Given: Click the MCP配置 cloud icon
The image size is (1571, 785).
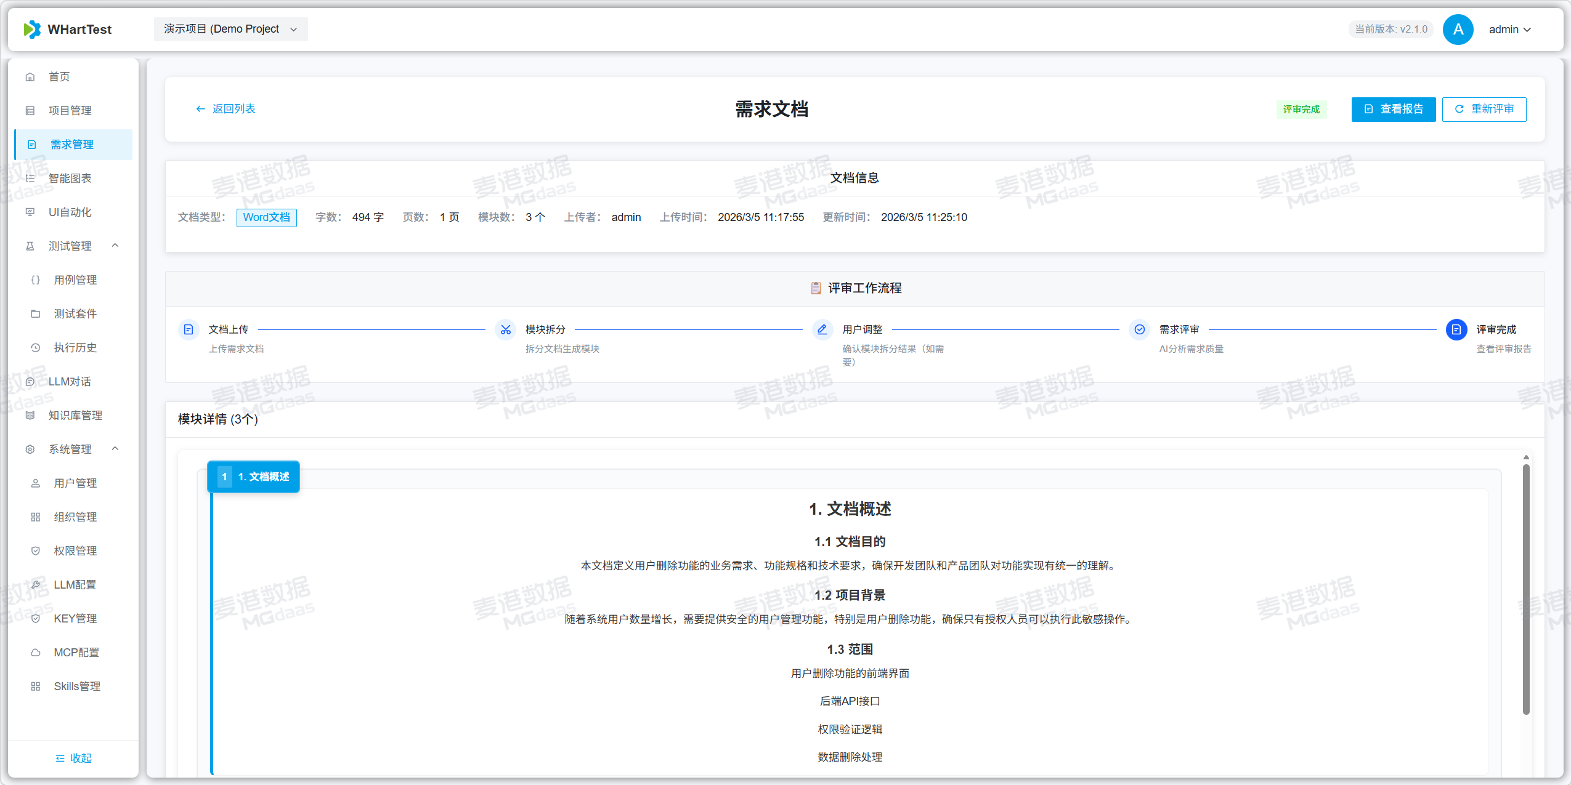Looking at the screenshot, I should [35, 652].
